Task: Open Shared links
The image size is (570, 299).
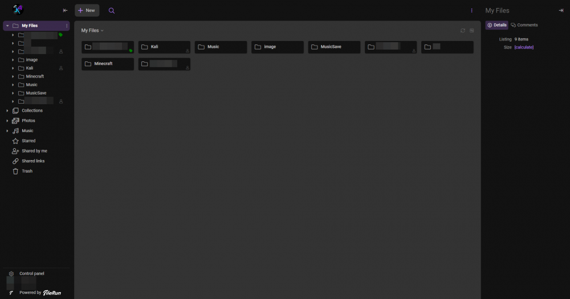Action: coord(33,161)
